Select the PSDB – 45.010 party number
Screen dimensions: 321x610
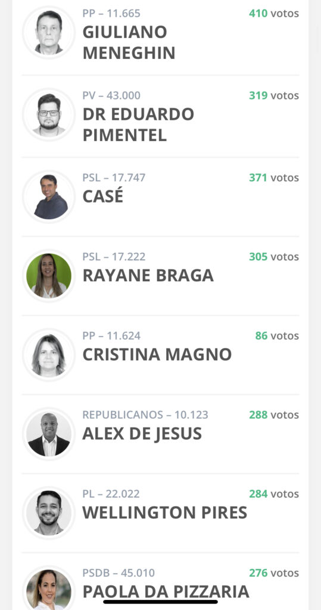pyautogui.click(x=119, y=573)
